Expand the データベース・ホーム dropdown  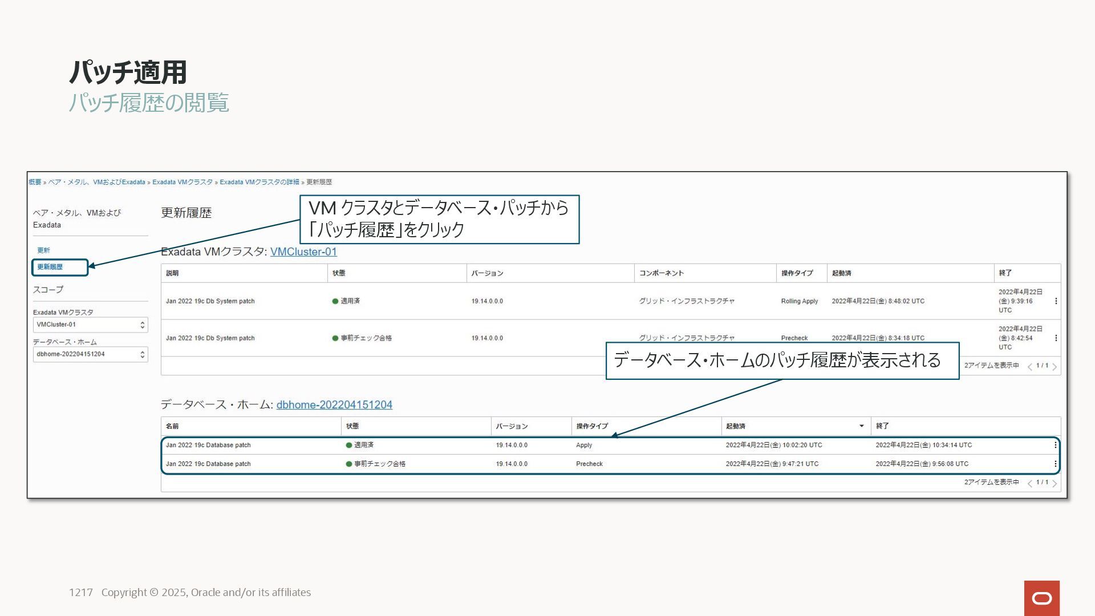tap(90, 354)
